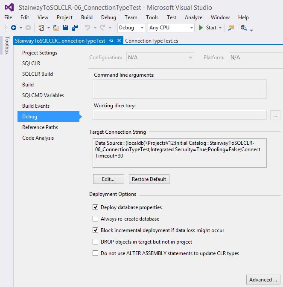The image size is (283, 287).
Task: Enable Always re-create database checkbox
Action: point(95,219)
